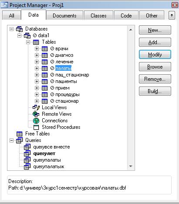Select the queryлет query icon
This screenshot has height=204, width=179.
point(27,154)
